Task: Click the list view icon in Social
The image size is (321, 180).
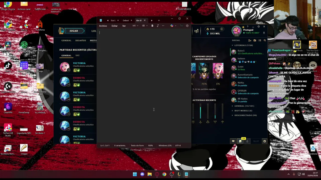Action: point(260,40)
